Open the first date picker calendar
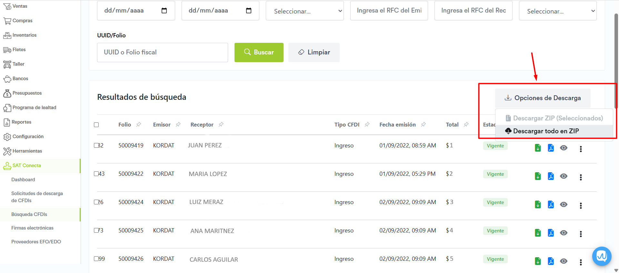This screenshot has height=273, width=619. [x=164, y=11]
